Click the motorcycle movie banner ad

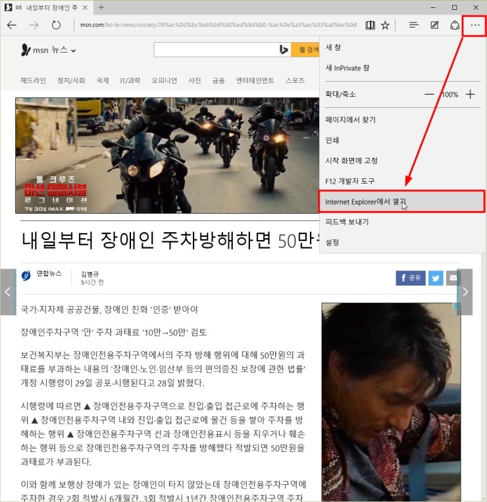pos(167,155)
